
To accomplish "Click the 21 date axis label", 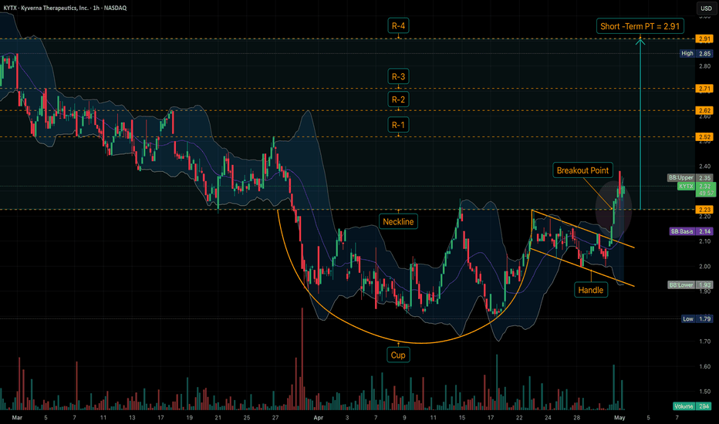I will point(218,418).
